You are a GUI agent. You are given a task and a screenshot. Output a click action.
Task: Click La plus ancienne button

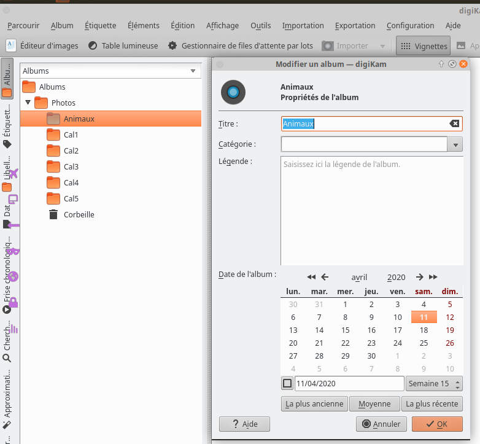(314, 404)
